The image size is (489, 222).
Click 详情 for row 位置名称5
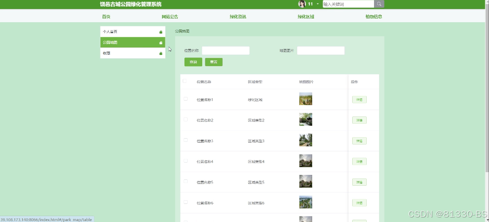click(x=359, y=182)
